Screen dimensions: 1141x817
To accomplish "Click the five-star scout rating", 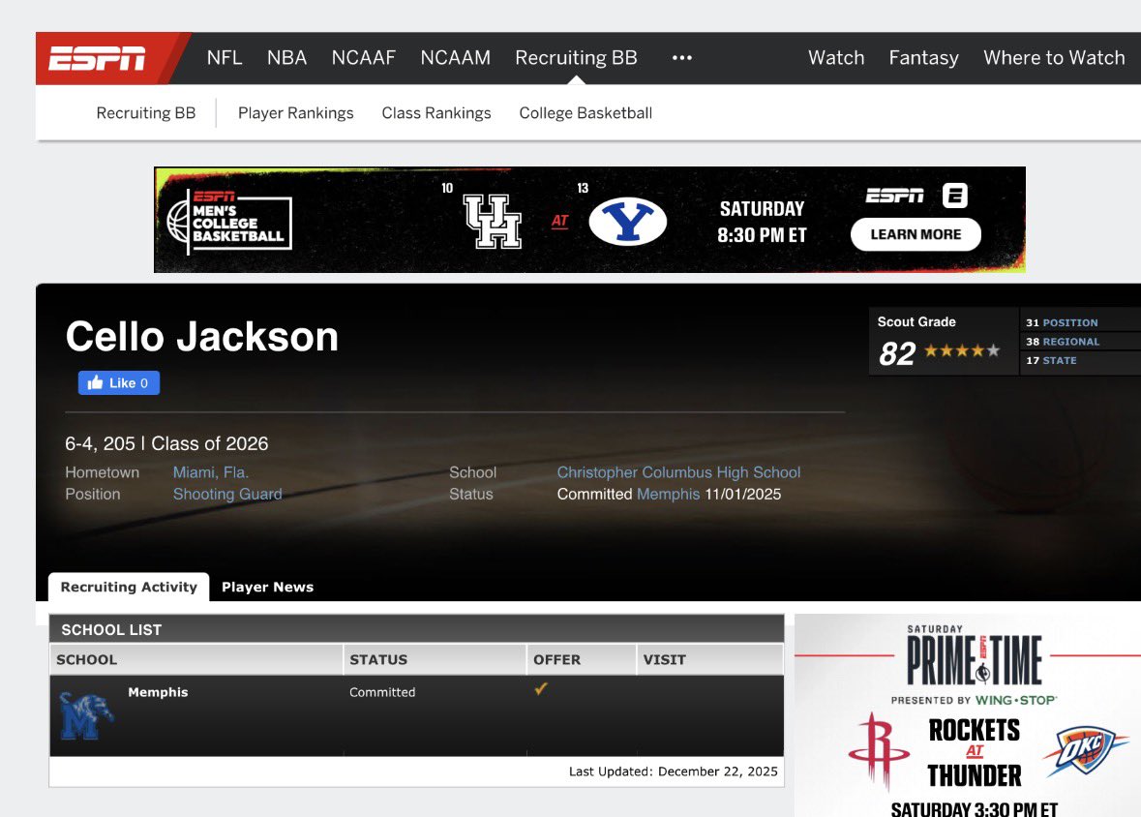I will (962, 351).
